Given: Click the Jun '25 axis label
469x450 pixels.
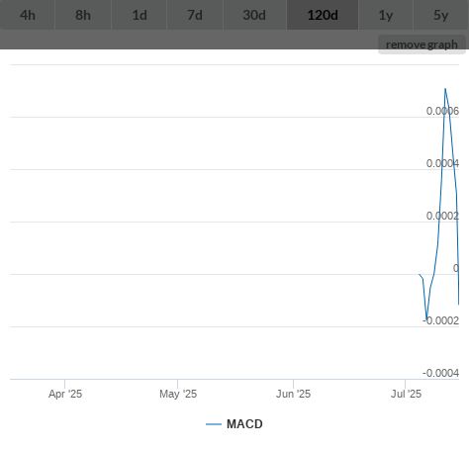Looking at the screenshot, I should tap(293, 394).
